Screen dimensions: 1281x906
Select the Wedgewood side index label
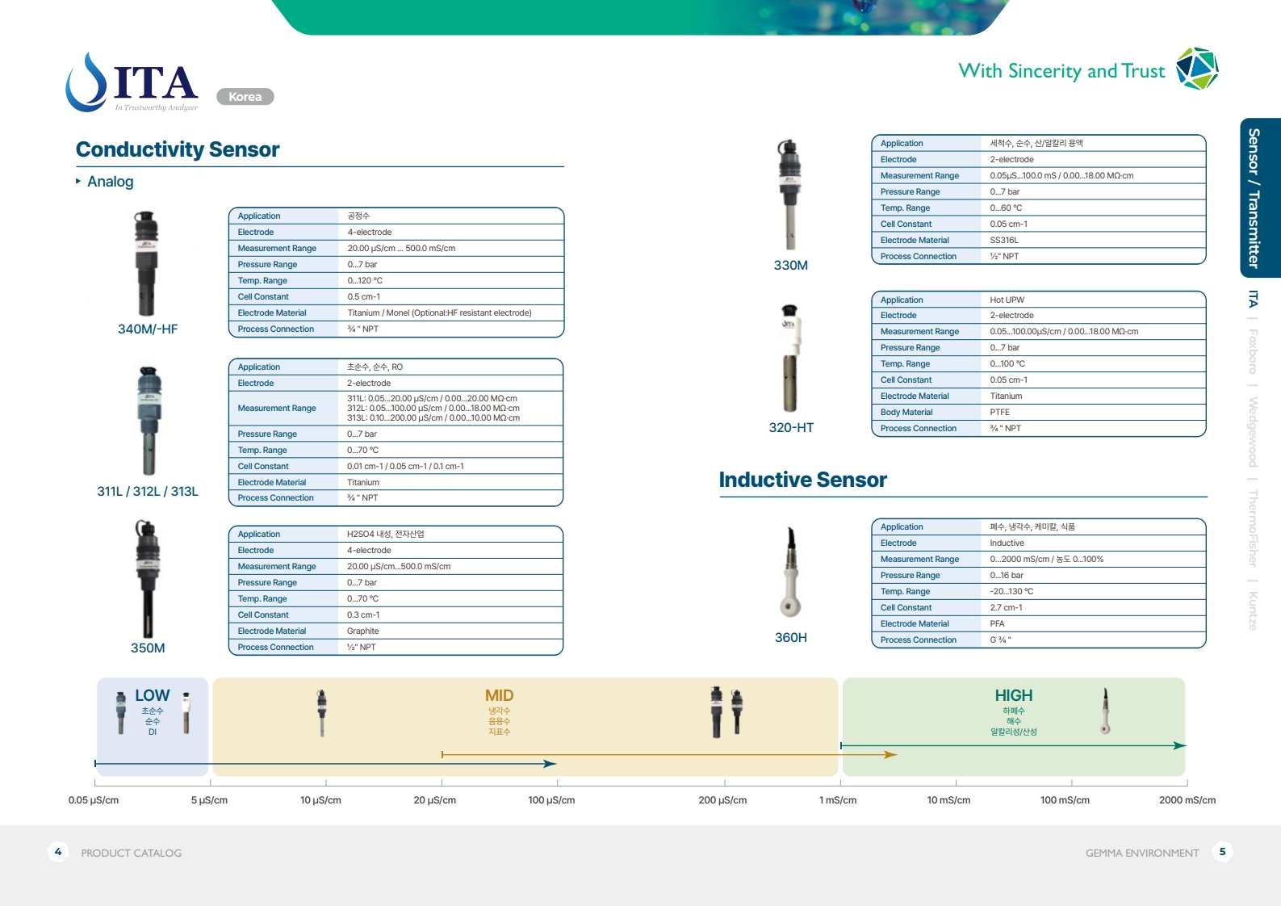[1253, 431]
